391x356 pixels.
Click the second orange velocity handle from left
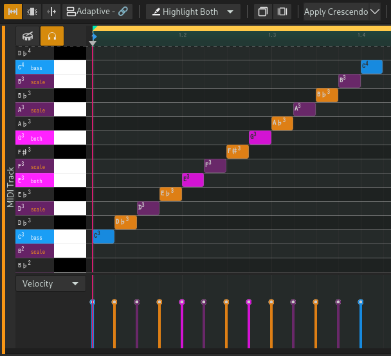point(159,302)
